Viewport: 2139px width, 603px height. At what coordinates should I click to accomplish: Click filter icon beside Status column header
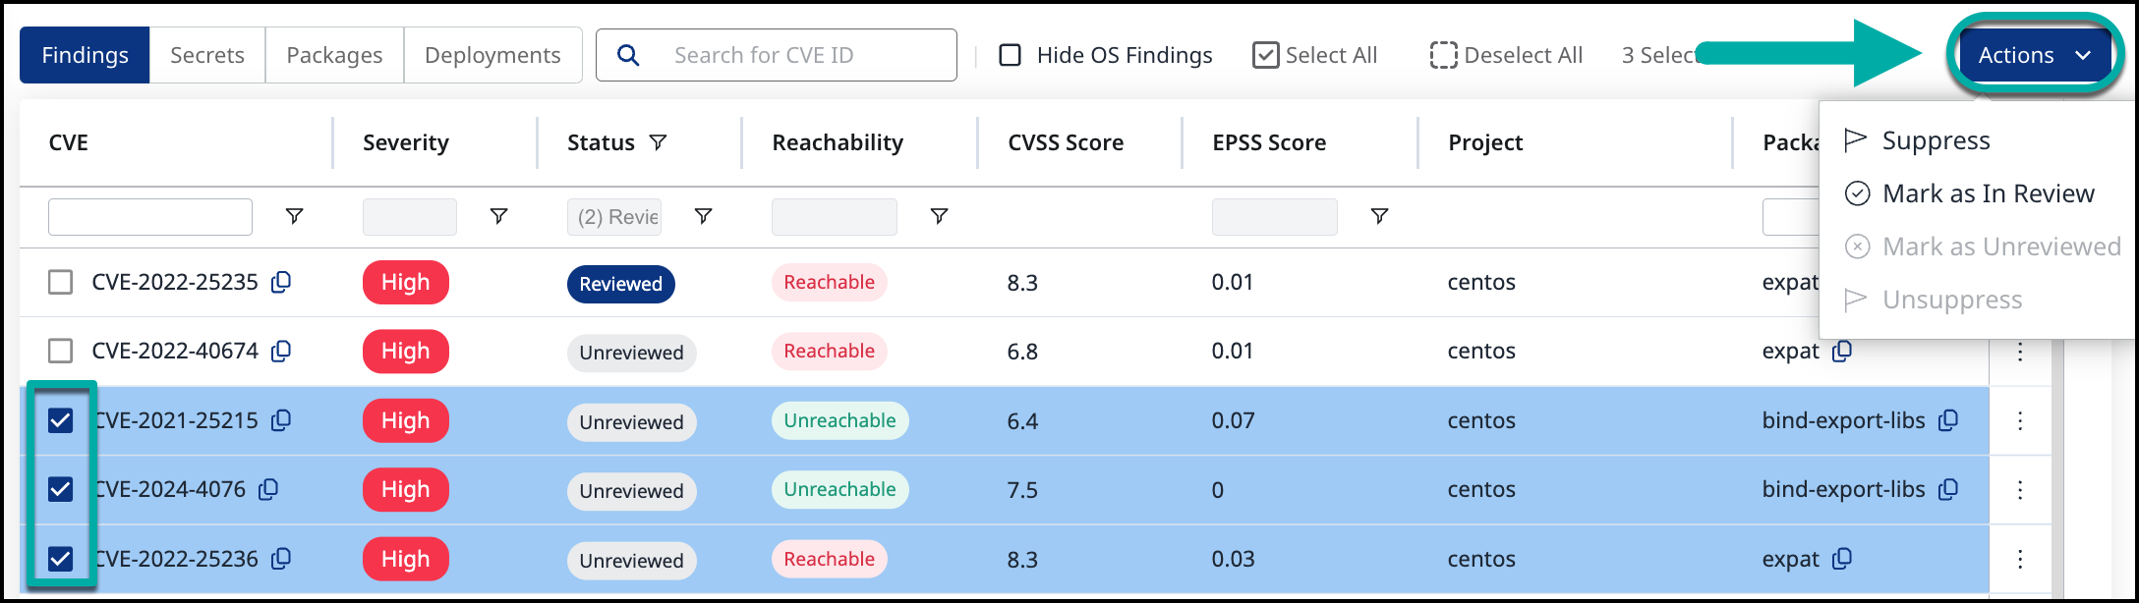point(659,142)
